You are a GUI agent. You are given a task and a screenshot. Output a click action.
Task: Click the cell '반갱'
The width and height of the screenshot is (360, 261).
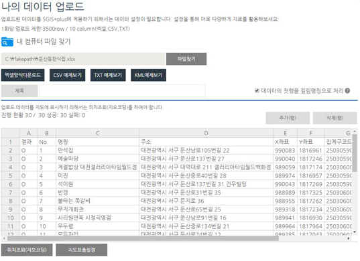pyautogui.click(x=97, y=193)
